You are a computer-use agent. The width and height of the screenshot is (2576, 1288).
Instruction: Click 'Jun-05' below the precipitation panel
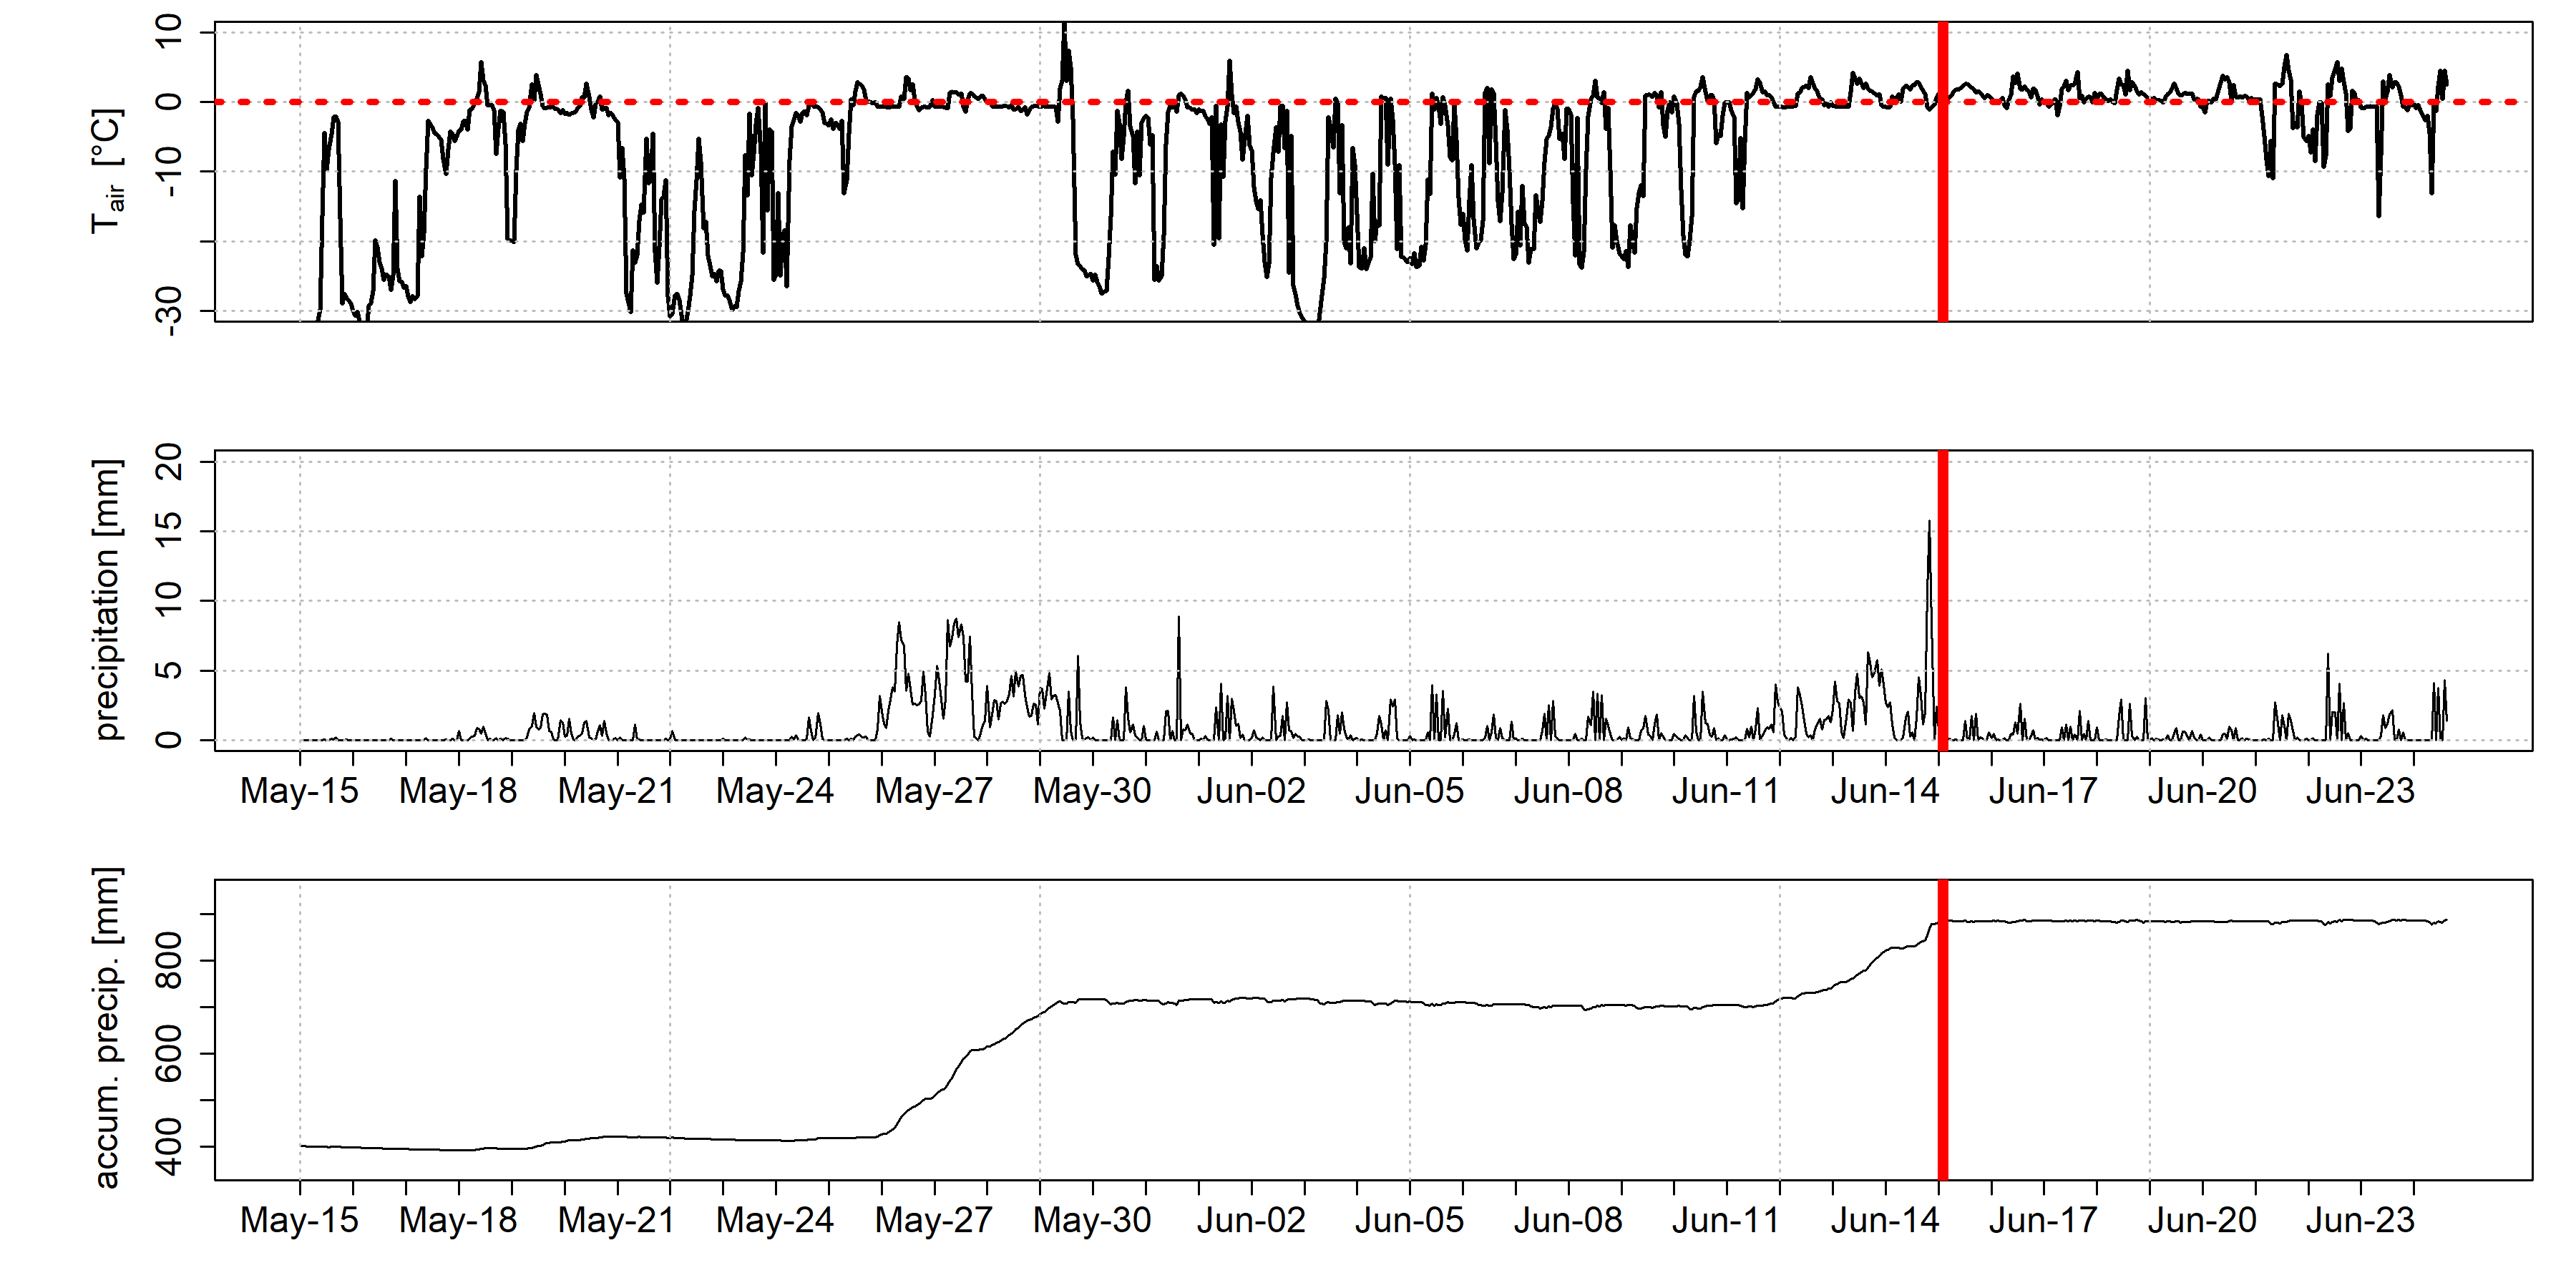click(1409, 791)
